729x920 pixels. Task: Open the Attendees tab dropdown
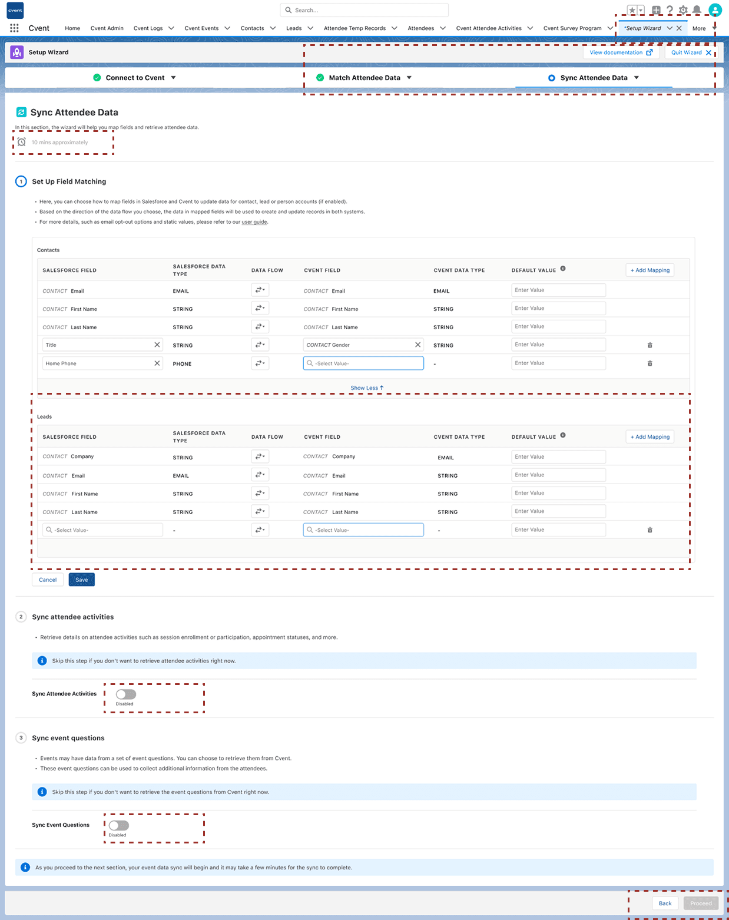[x=443, y=28]
